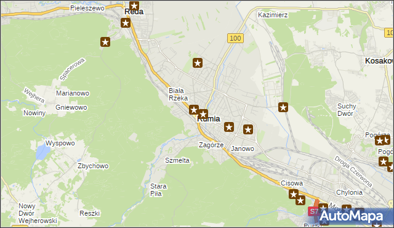Click the star marker just below Cisowa label

294,194
